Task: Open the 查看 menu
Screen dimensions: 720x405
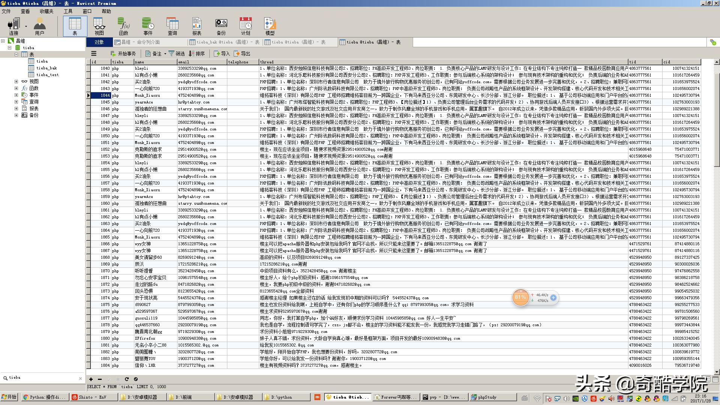Action: pos(25,11)
